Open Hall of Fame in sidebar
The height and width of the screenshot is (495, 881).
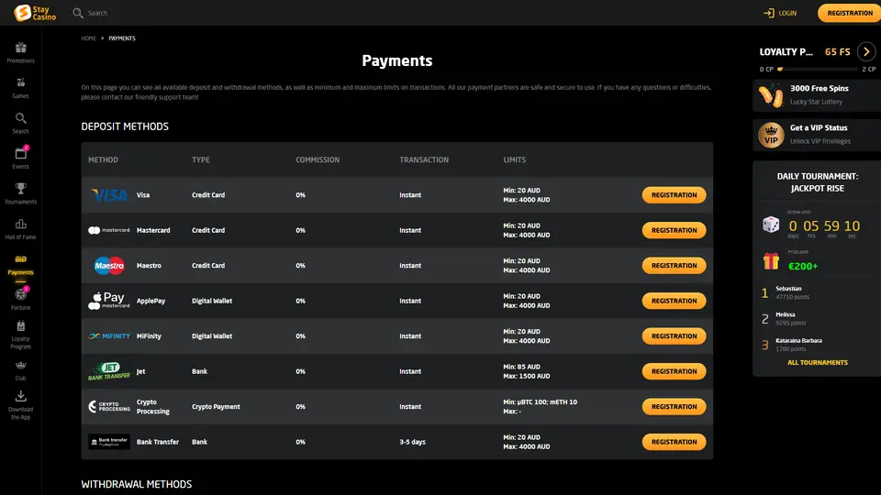point(21,229)
